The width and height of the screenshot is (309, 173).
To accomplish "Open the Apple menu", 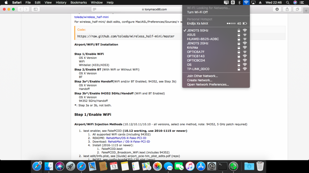I will point(6,2).
